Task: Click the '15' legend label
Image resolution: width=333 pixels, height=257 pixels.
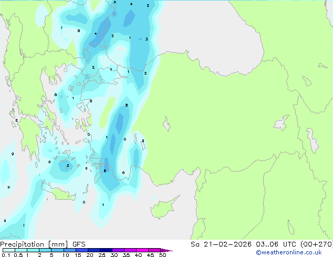Action: click(x=78, y=255)
